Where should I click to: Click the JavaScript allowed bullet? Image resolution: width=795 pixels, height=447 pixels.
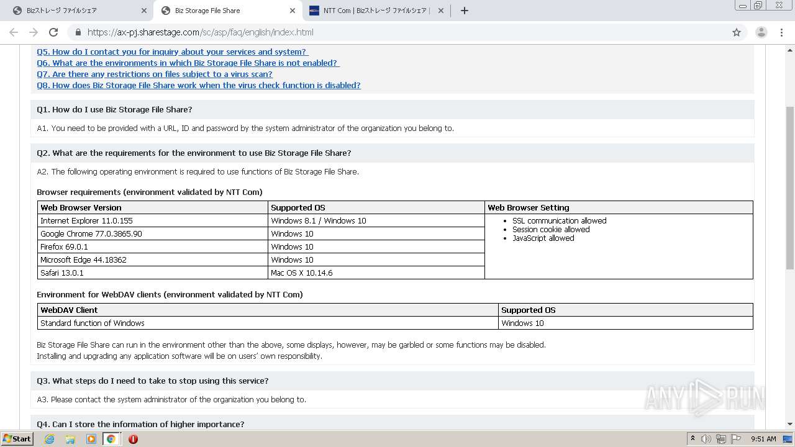(543, 238)
